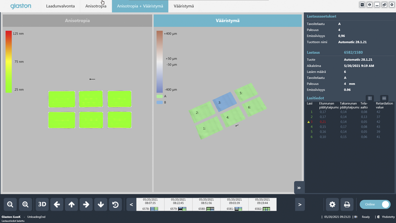Print the current report
The height and width of the screenshot is (223, 396).
[346, 204]
